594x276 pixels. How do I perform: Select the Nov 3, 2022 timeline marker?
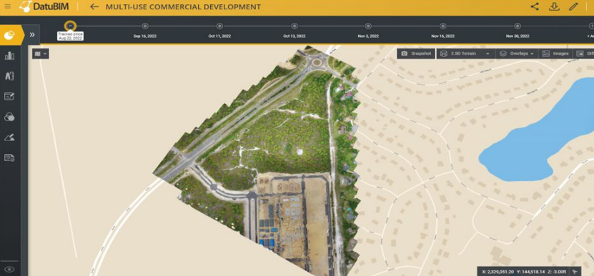368,26
